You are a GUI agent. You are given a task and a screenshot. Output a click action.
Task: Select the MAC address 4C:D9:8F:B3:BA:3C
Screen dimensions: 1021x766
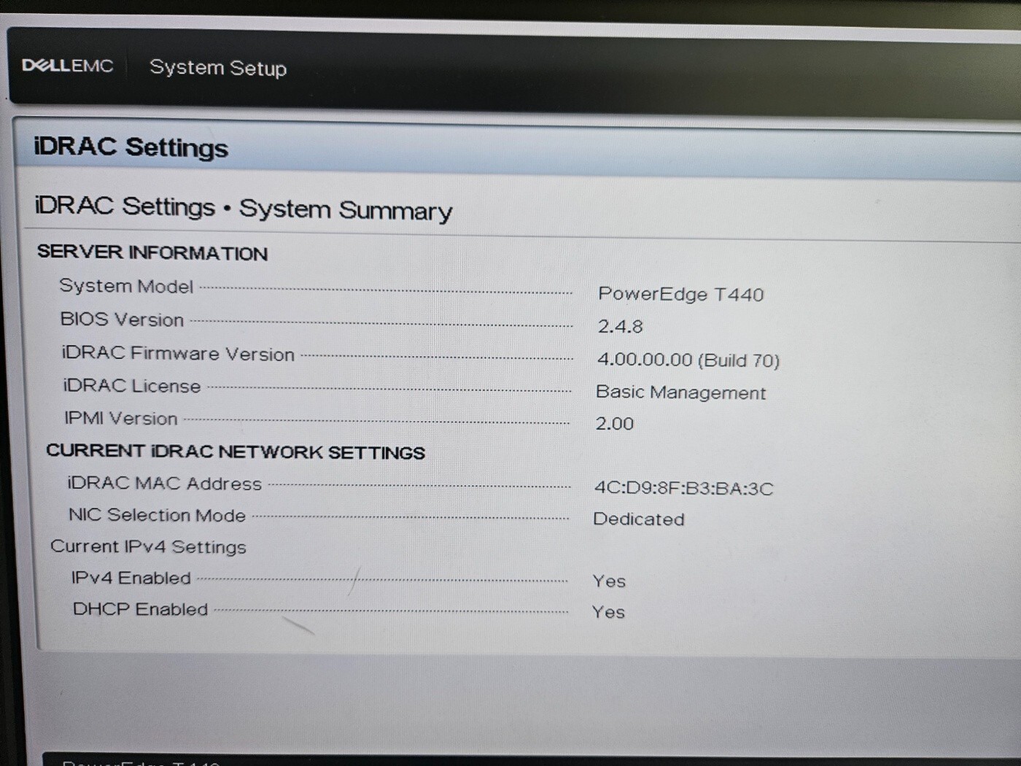(684, 488)
